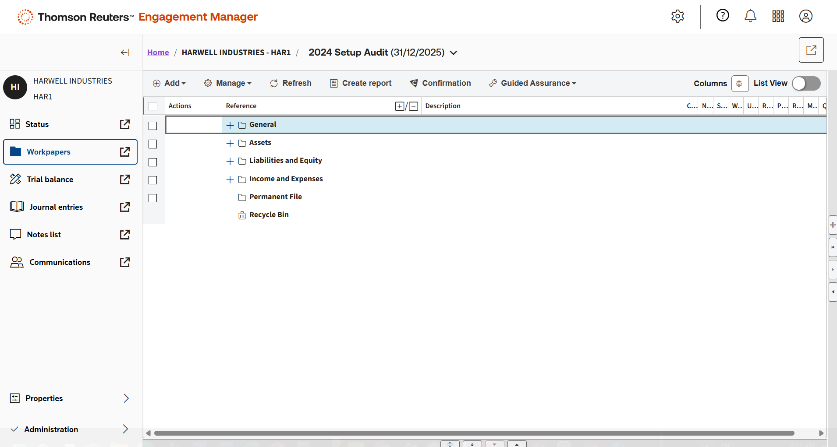Expand the Liabilities and Equity folder
The width and height of the screenshot is (837, 447).
230,162
